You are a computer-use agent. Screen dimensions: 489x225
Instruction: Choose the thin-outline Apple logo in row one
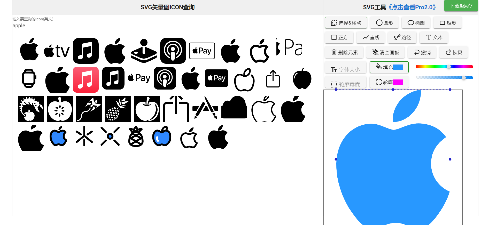tap(260, 51)
